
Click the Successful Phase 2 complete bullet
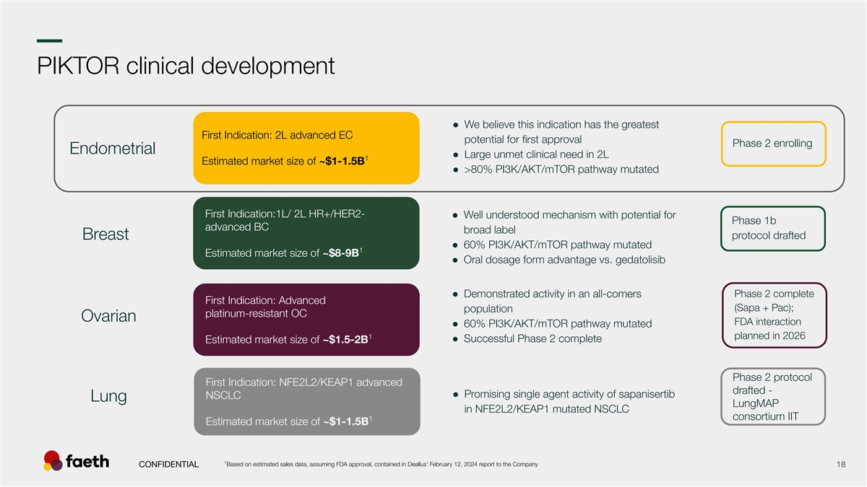[x=532, y=339]
